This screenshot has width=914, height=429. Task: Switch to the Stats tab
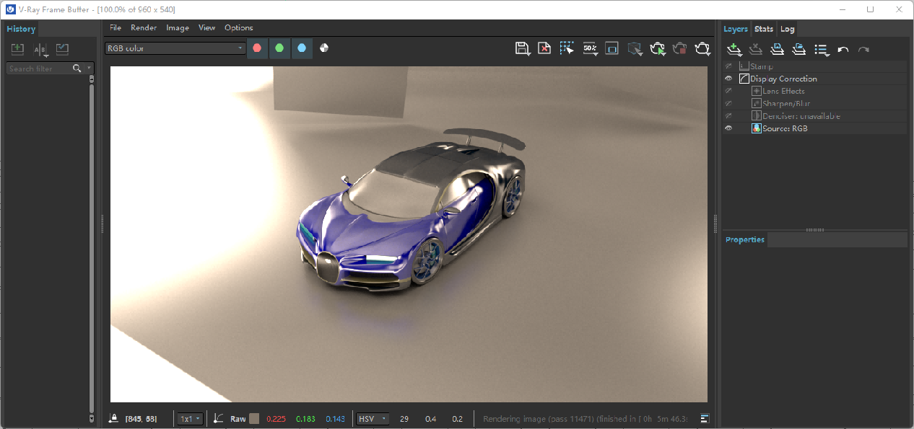click(763, 29)
